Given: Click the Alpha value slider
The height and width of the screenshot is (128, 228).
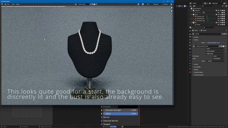Looking at the screenshot, I should 120,114.
